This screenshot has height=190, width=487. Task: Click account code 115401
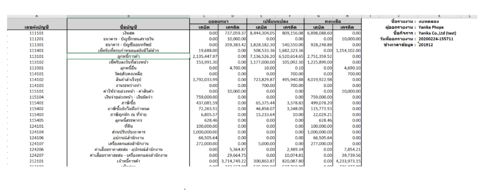pyautogui.click(x=37, y=103)
